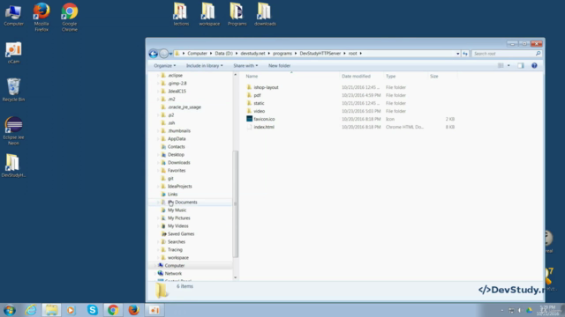
Task: Click the DevStudyHTTPServer breadcrumb segment
Action: coord(320,53)
